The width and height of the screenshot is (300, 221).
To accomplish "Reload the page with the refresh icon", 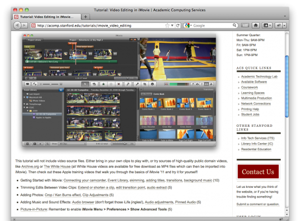I will click(x=178, y=25).
